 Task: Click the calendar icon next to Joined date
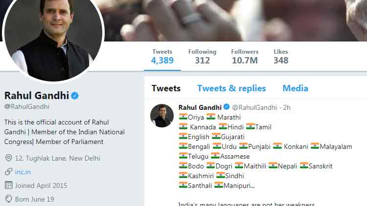pyautogui.click(x=8, y=185)
